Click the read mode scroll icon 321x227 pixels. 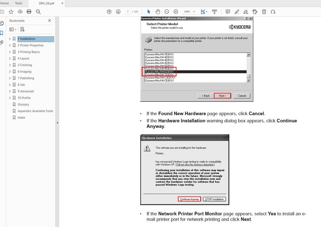pos(214,12)
